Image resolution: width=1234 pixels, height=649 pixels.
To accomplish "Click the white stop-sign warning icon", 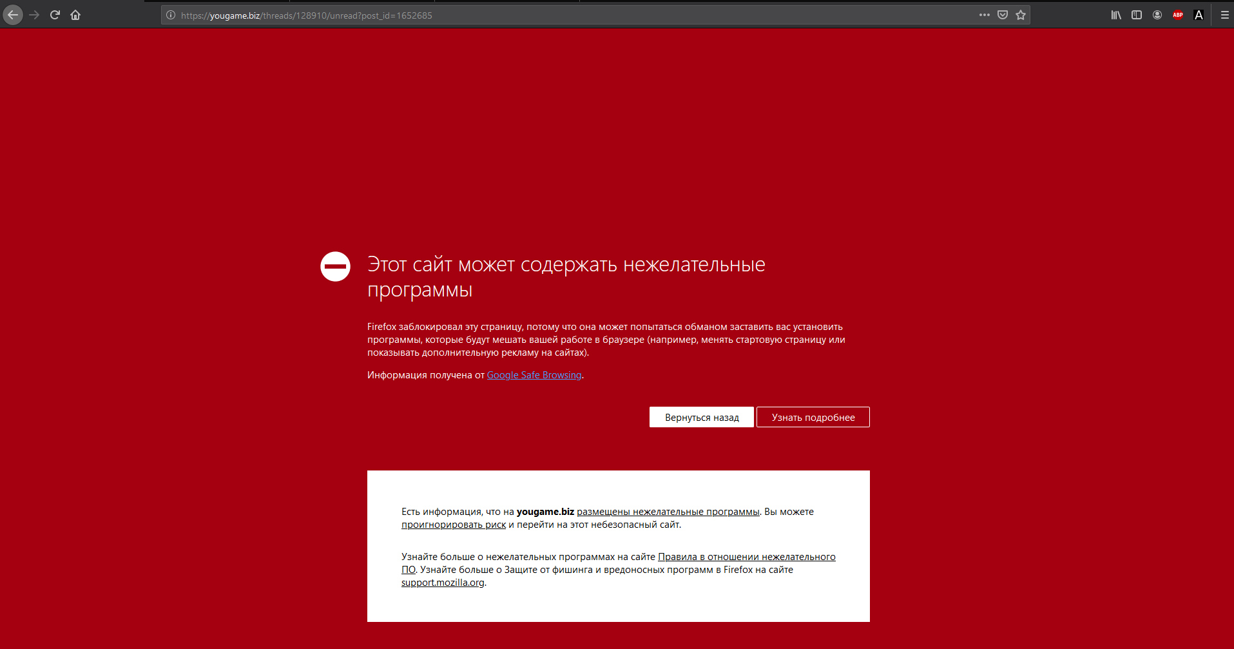I will point(335,266).
